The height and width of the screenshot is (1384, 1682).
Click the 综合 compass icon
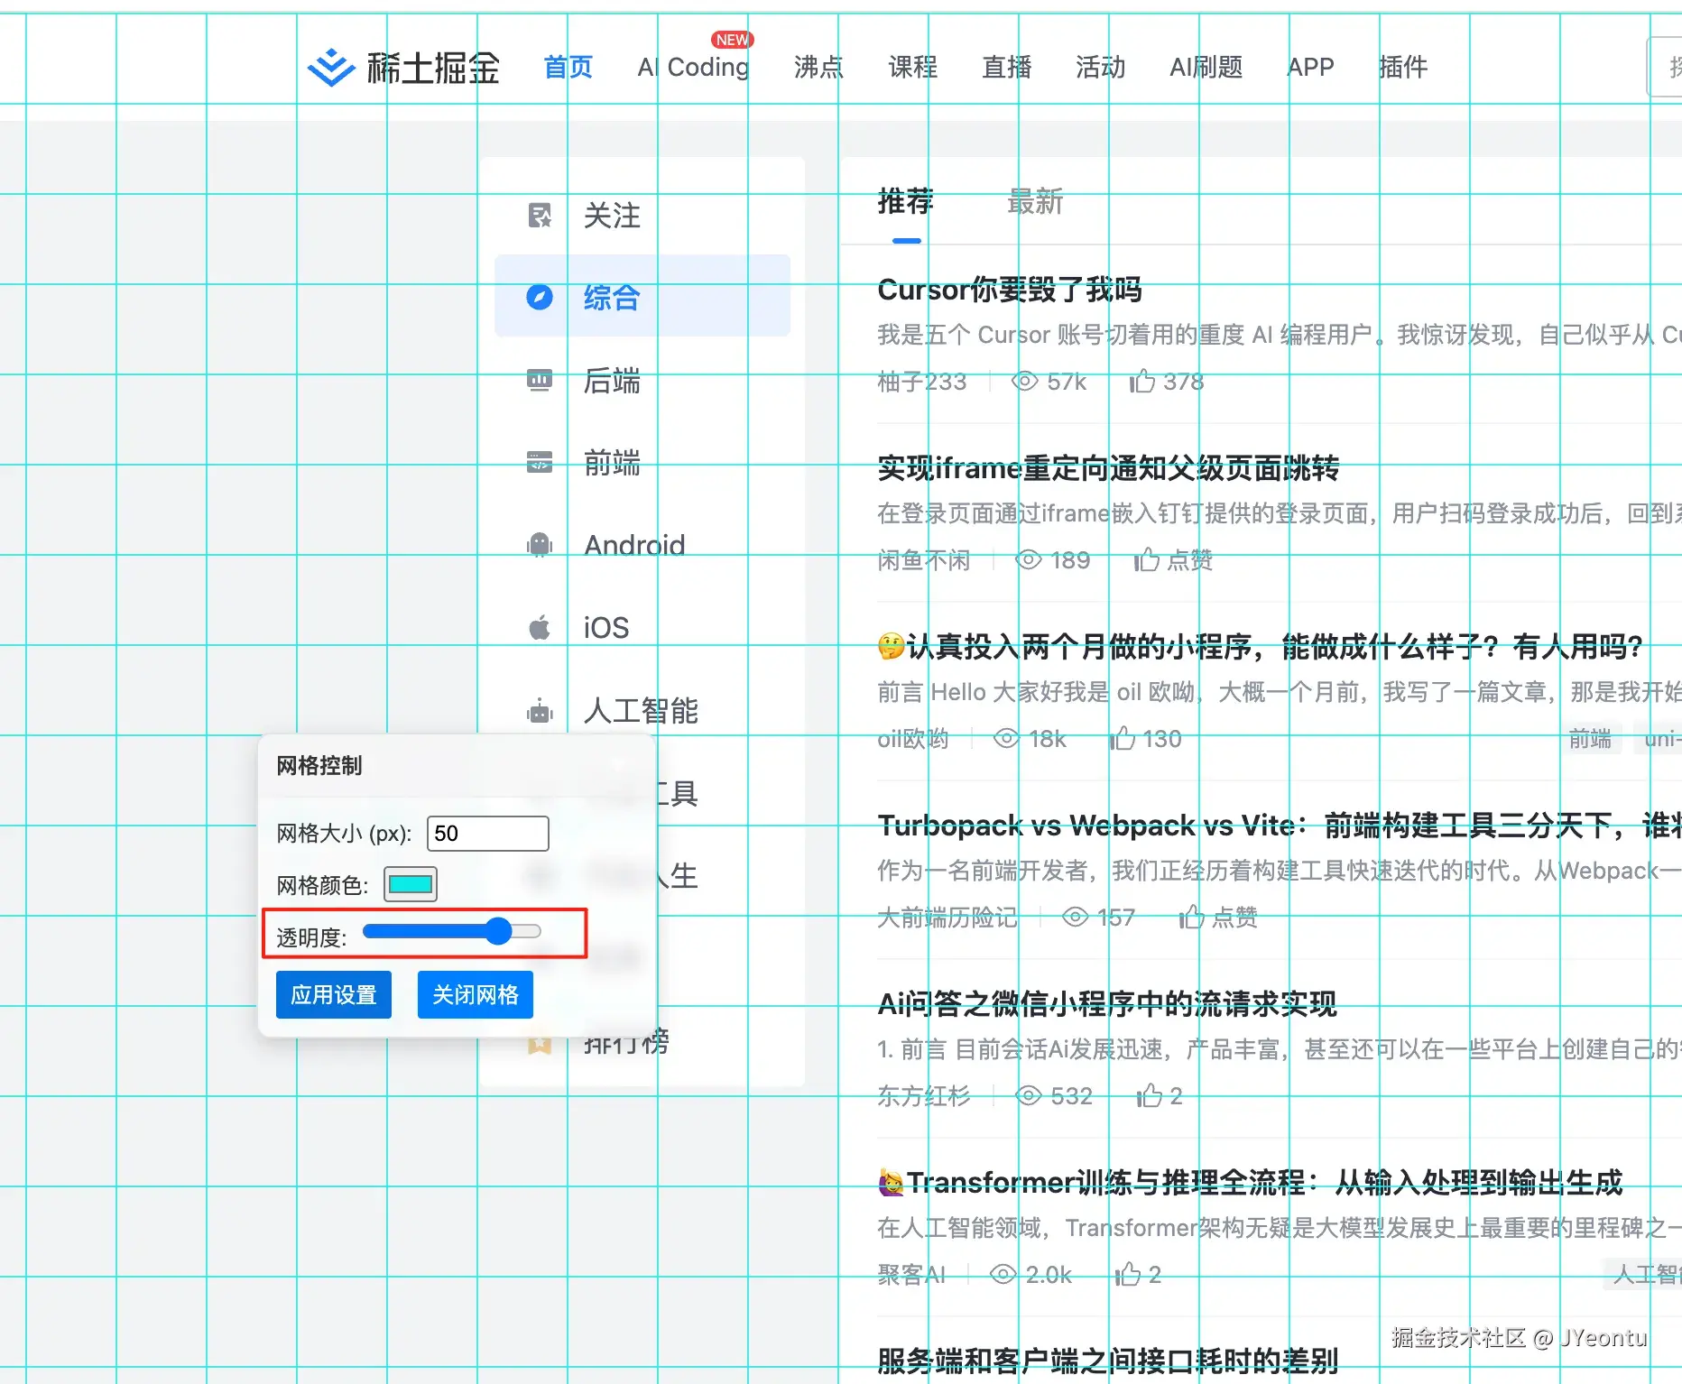tap(540, 297)
